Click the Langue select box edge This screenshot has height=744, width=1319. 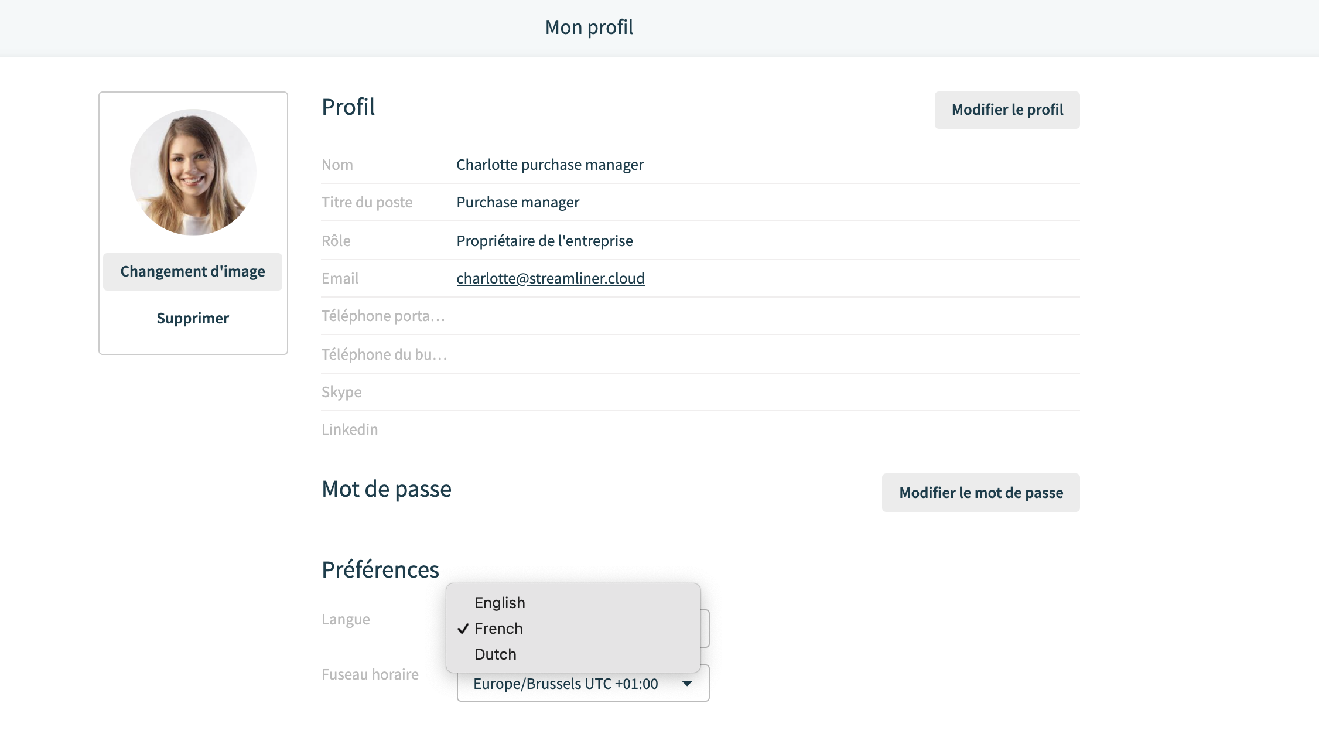click(x=705, y=629)
